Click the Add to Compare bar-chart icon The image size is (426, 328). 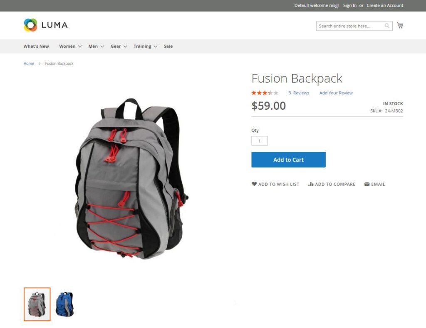click(x=311, y=184)
